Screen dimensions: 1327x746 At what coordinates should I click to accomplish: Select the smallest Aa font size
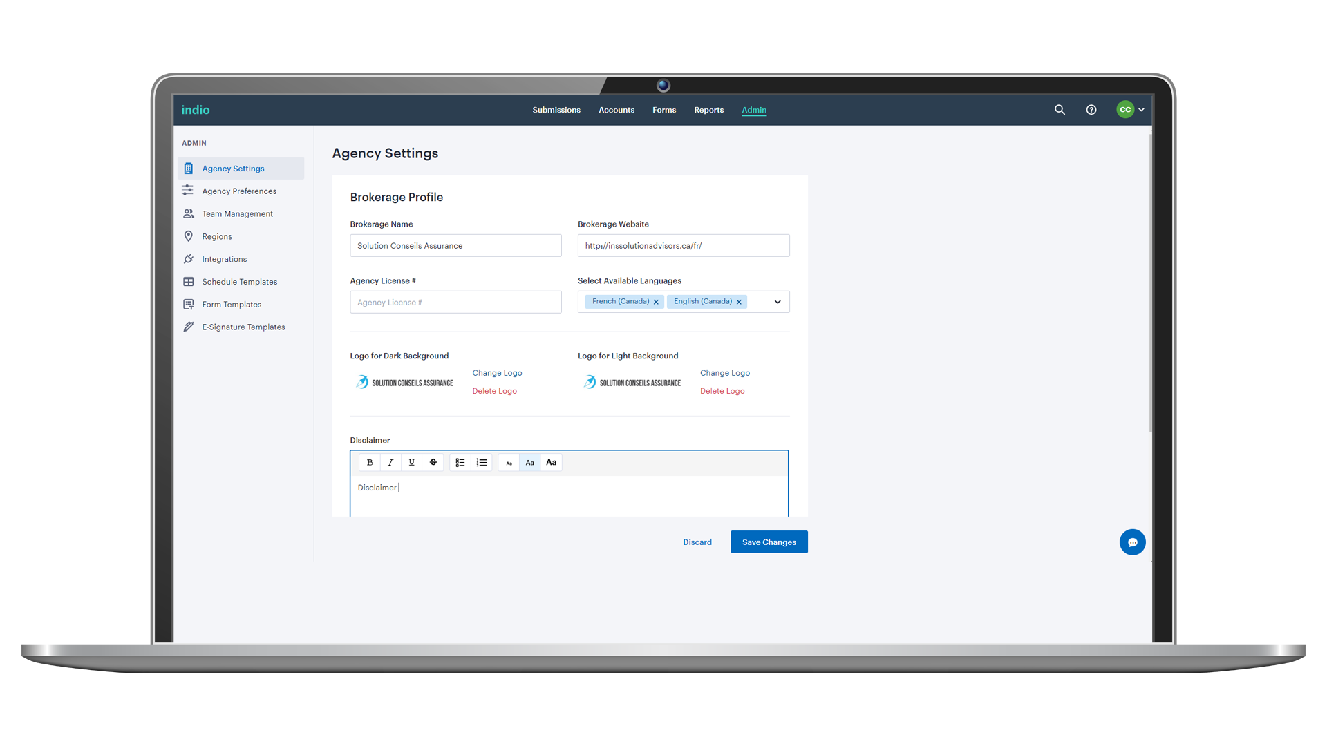(509, 463)
